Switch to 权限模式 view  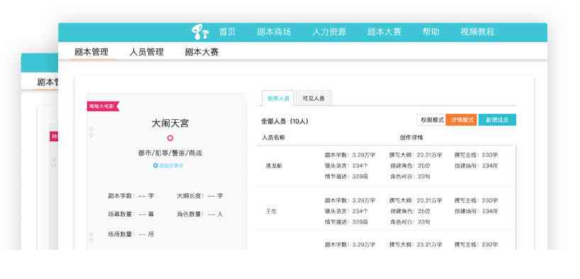pos(431,120)
